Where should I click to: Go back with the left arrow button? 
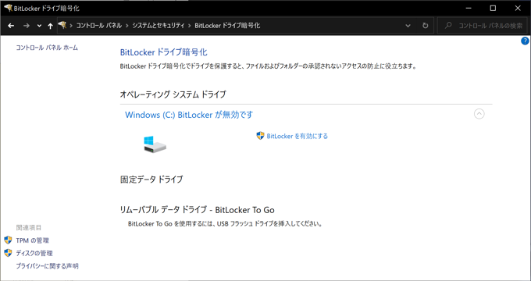pyautogui.click(x=11, y=26)
